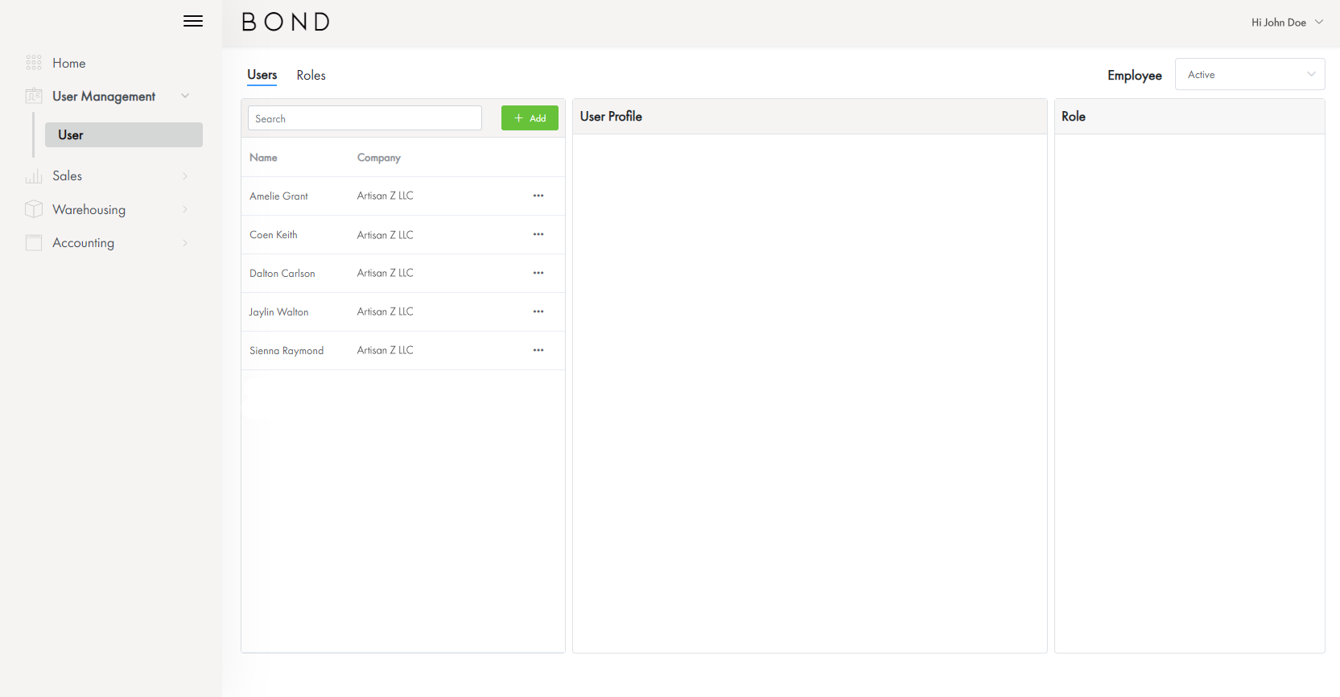Open the three-dot menu for Dalton Carlson
This screenshot has height=697, width=1340.
pyautogui.click(x=538, y=273)
